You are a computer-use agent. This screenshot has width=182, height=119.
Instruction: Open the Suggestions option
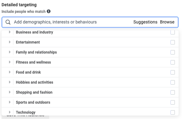point(145,22)
